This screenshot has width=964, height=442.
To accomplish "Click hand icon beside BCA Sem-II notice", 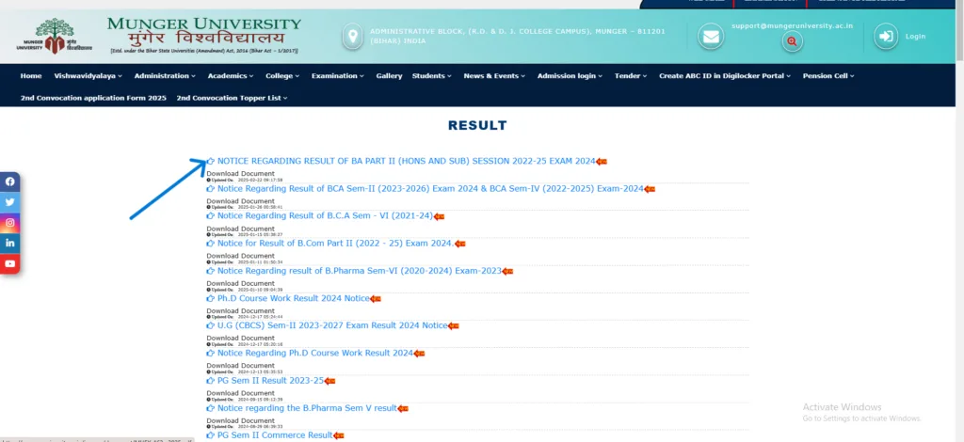I will tap(211, 188).
